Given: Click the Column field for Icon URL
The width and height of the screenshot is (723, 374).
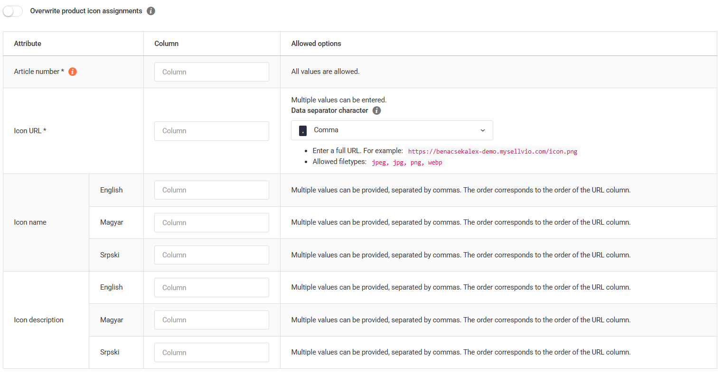Looking at the screenshot, I should click(x=212, y=131).
